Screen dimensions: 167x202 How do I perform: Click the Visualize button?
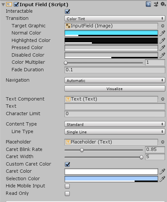[115, 88]
